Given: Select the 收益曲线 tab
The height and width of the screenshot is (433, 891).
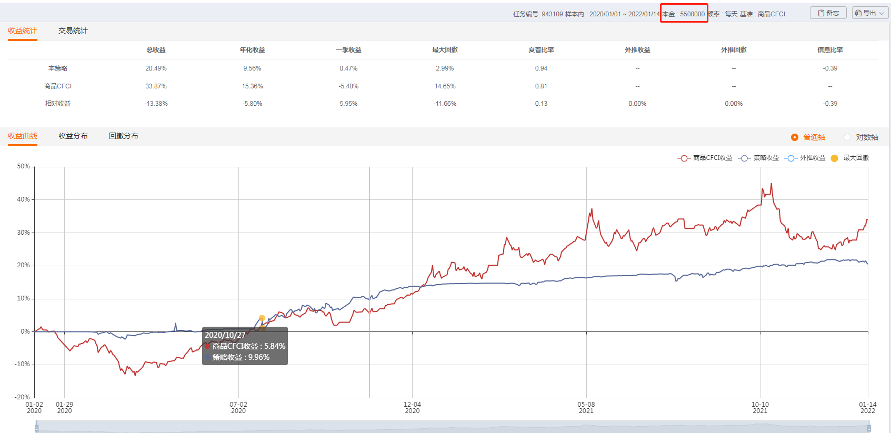Looking at the screenshot, I should point(23,136).
